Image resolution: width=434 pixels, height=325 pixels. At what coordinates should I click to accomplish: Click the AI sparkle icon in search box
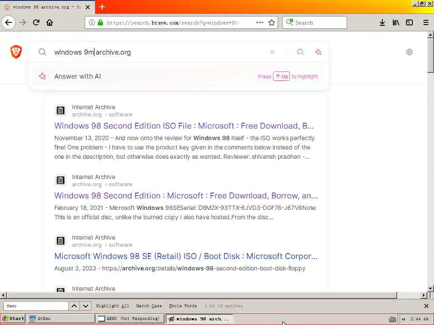pyautogui.click(x=318, y=52)
